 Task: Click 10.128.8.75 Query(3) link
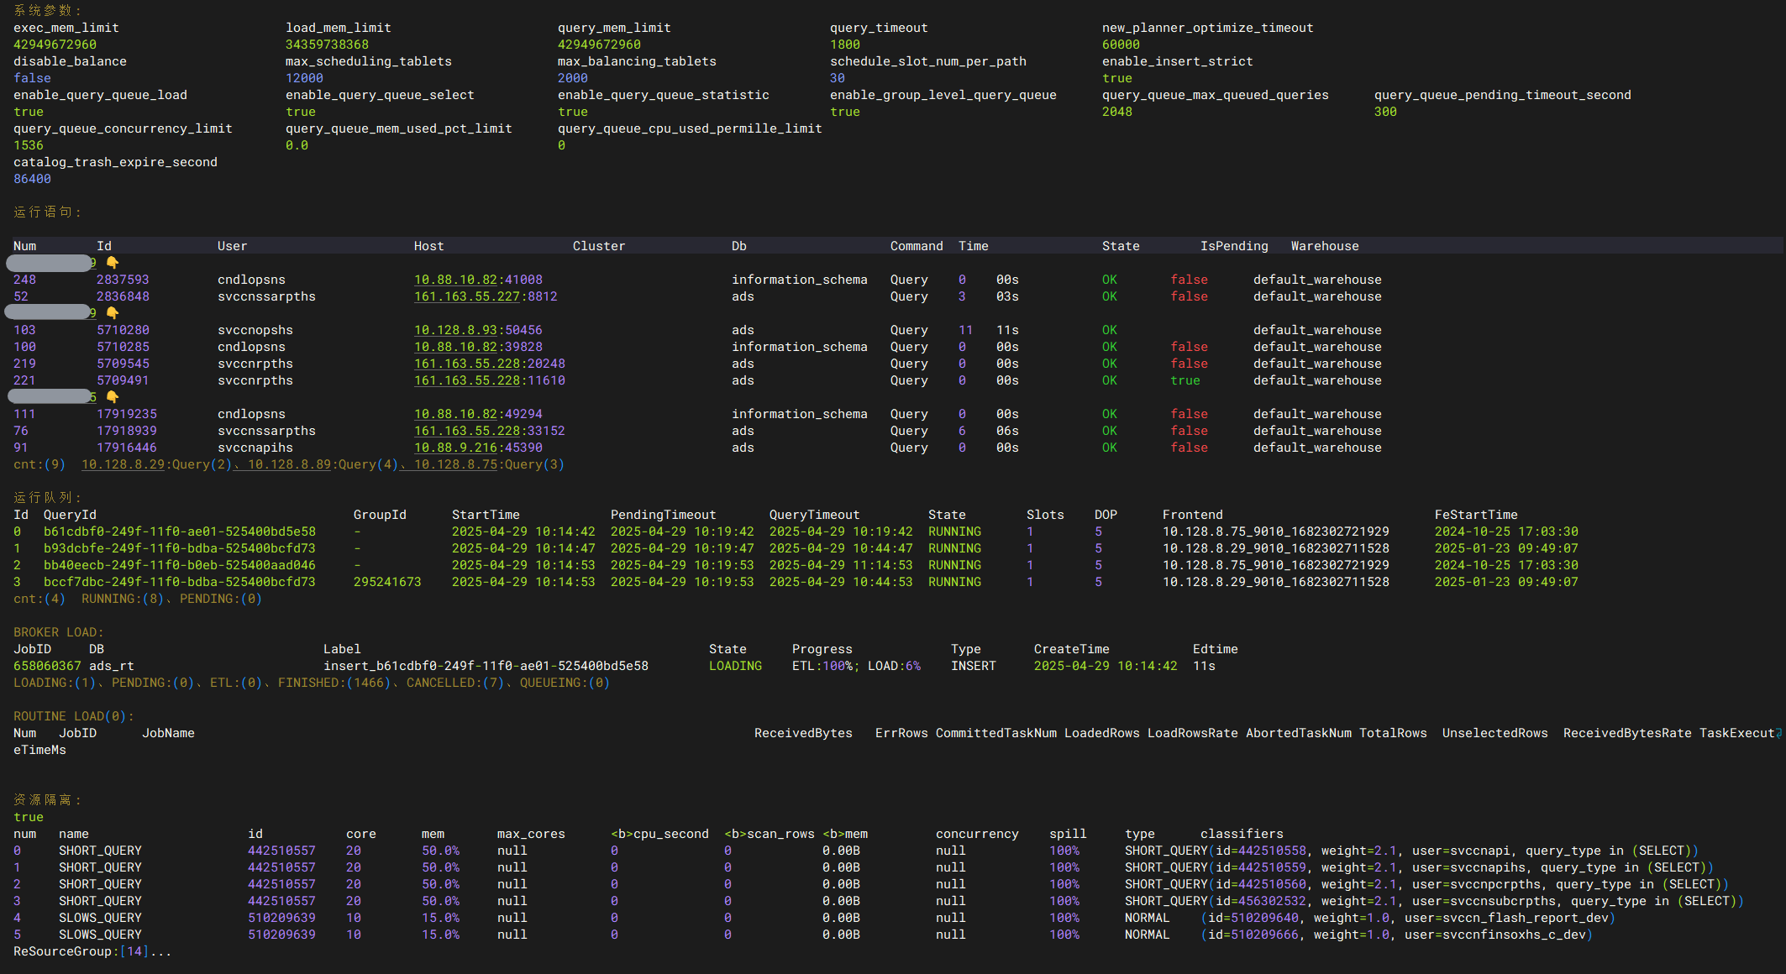click(x=455, y=464)
